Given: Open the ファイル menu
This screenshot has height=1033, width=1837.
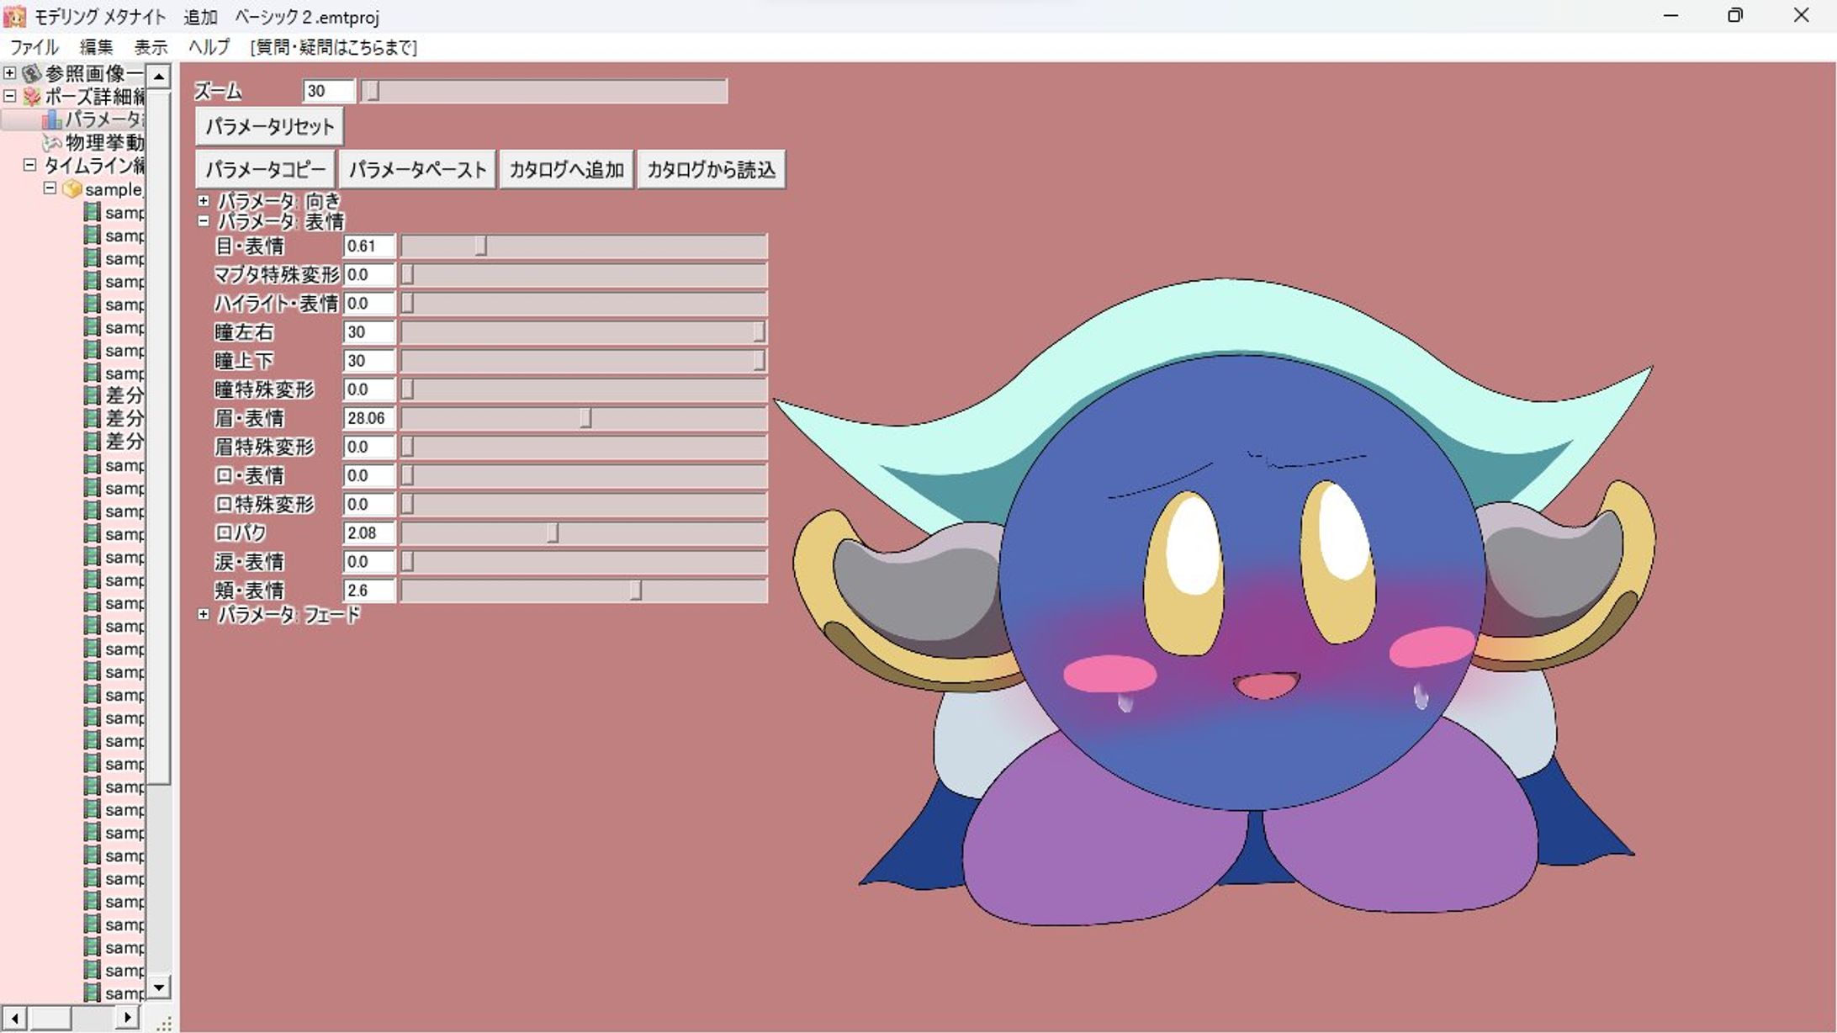Looking at the screenshot, I should [34, 47].
